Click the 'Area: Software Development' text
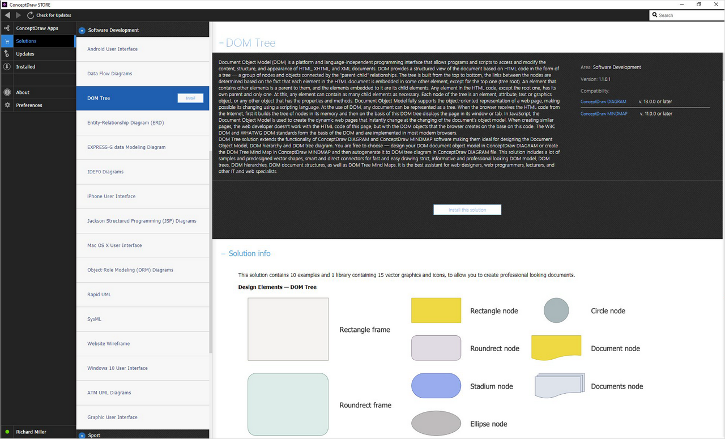Image resolution: width=725 pixels, height=439 pixels. pos(611,67)
